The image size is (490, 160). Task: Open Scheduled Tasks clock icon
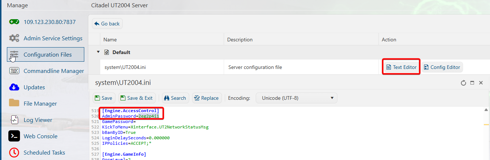pos(14,152)
